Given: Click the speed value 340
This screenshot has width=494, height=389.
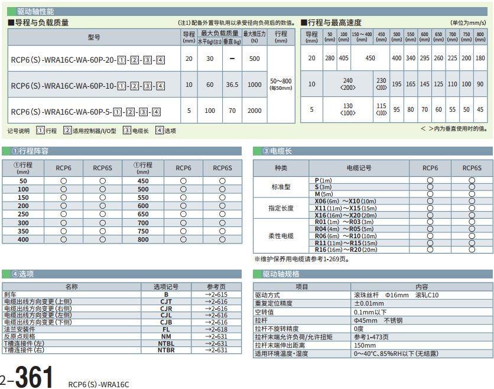Looking at the screenshot, I should pos(411,59).
